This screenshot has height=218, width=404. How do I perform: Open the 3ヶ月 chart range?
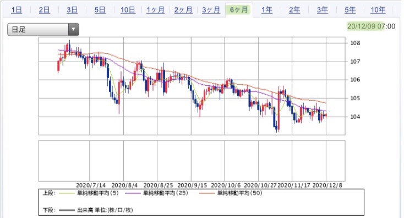211,10
